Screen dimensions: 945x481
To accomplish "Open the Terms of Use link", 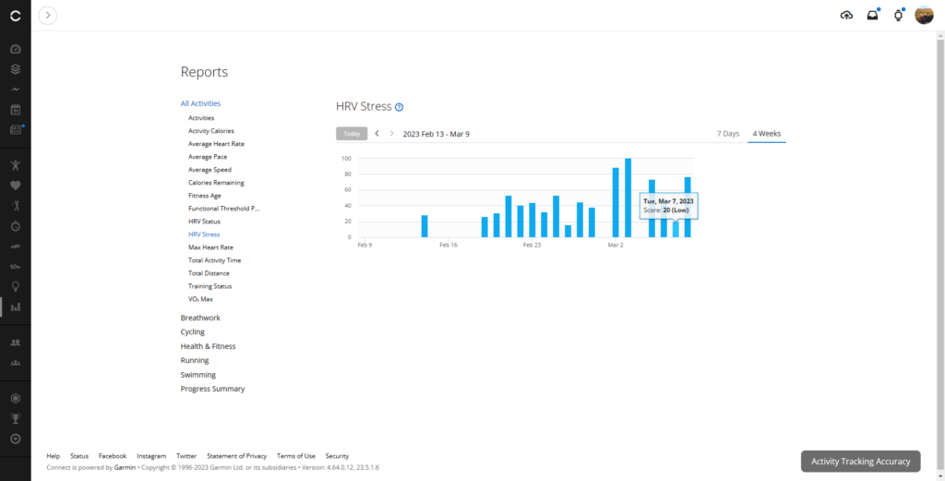I will pos(296,456).
